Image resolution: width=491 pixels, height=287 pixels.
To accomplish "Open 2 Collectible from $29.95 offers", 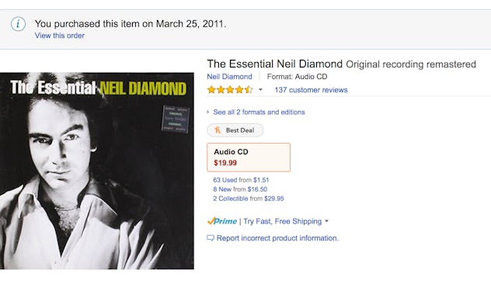I will coord(249,199).
